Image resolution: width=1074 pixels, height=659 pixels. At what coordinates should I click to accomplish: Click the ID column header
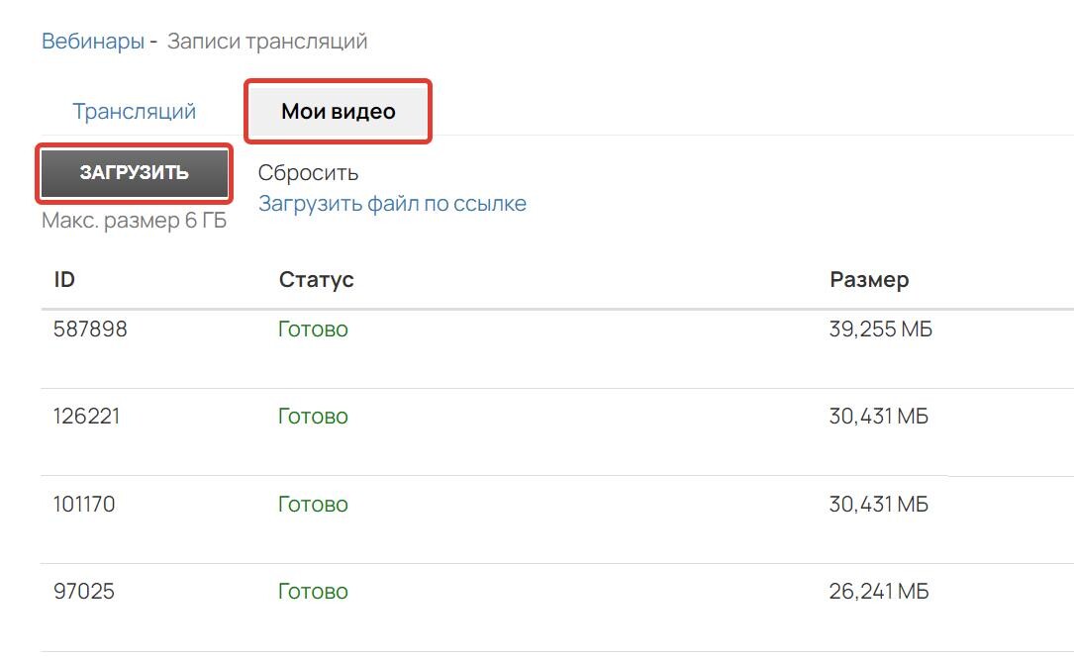click(64, 279)
